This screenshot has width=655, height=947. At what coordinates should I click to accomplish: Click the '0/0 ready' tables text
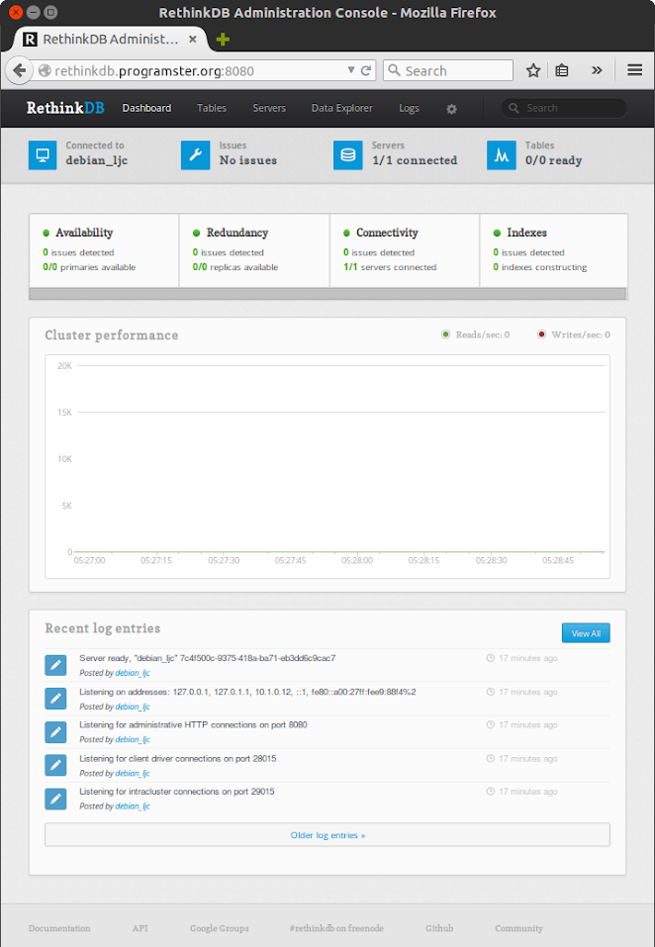553,160
